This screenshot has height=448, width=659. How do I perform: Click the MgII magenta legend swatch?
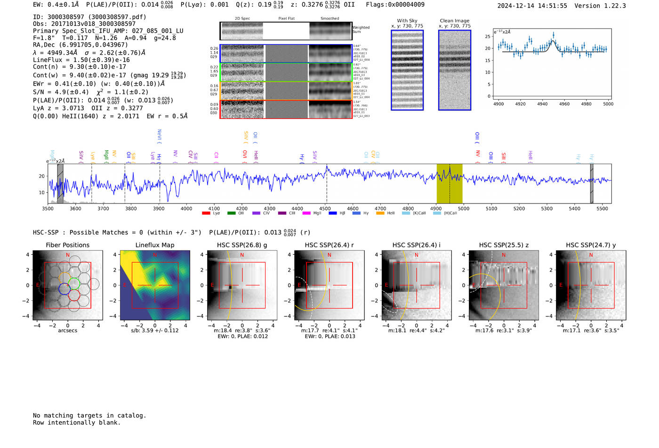pyautogui.click(x=306, y=213)
